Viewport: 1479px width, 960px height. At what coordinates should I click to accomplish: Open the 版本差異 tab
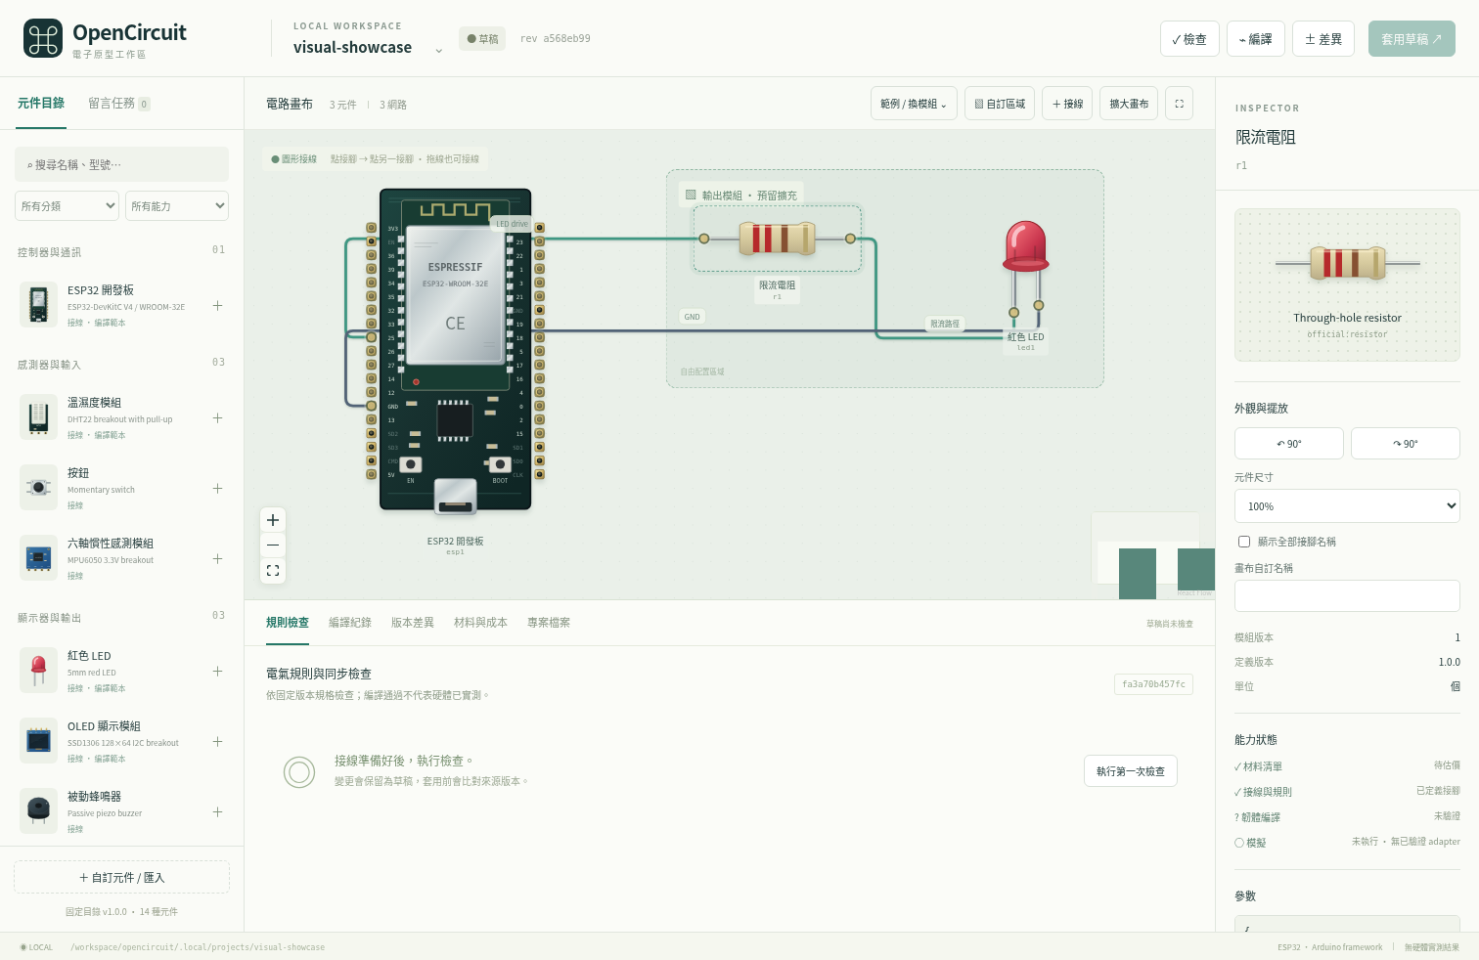[x=413, y=623]
